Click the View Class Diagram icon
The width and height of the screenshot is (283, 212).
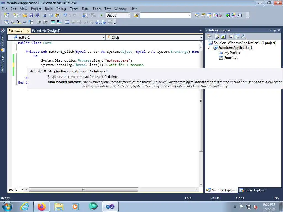tap(243, 37)
